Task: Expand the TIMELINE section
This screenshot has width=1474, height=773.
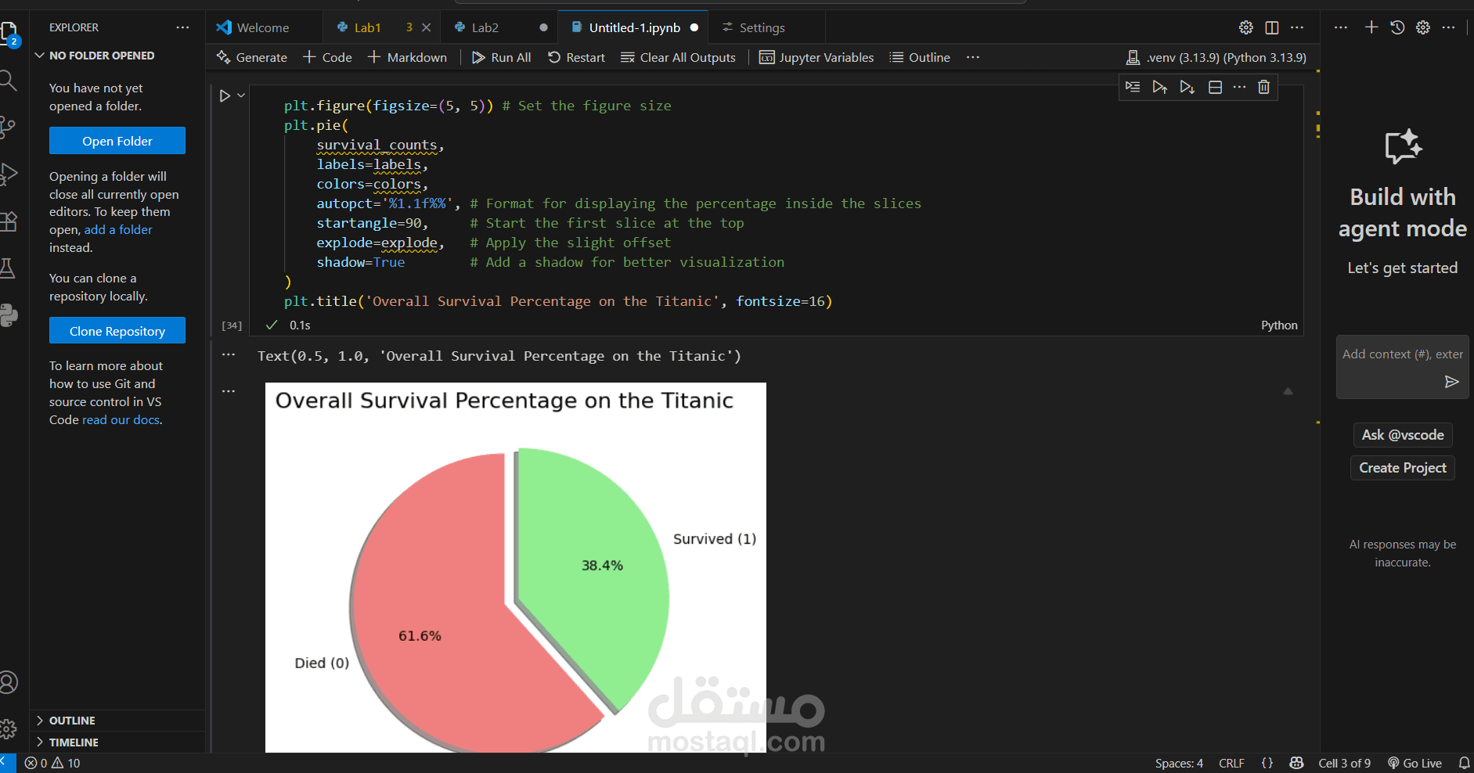Action: coord(74,742)
